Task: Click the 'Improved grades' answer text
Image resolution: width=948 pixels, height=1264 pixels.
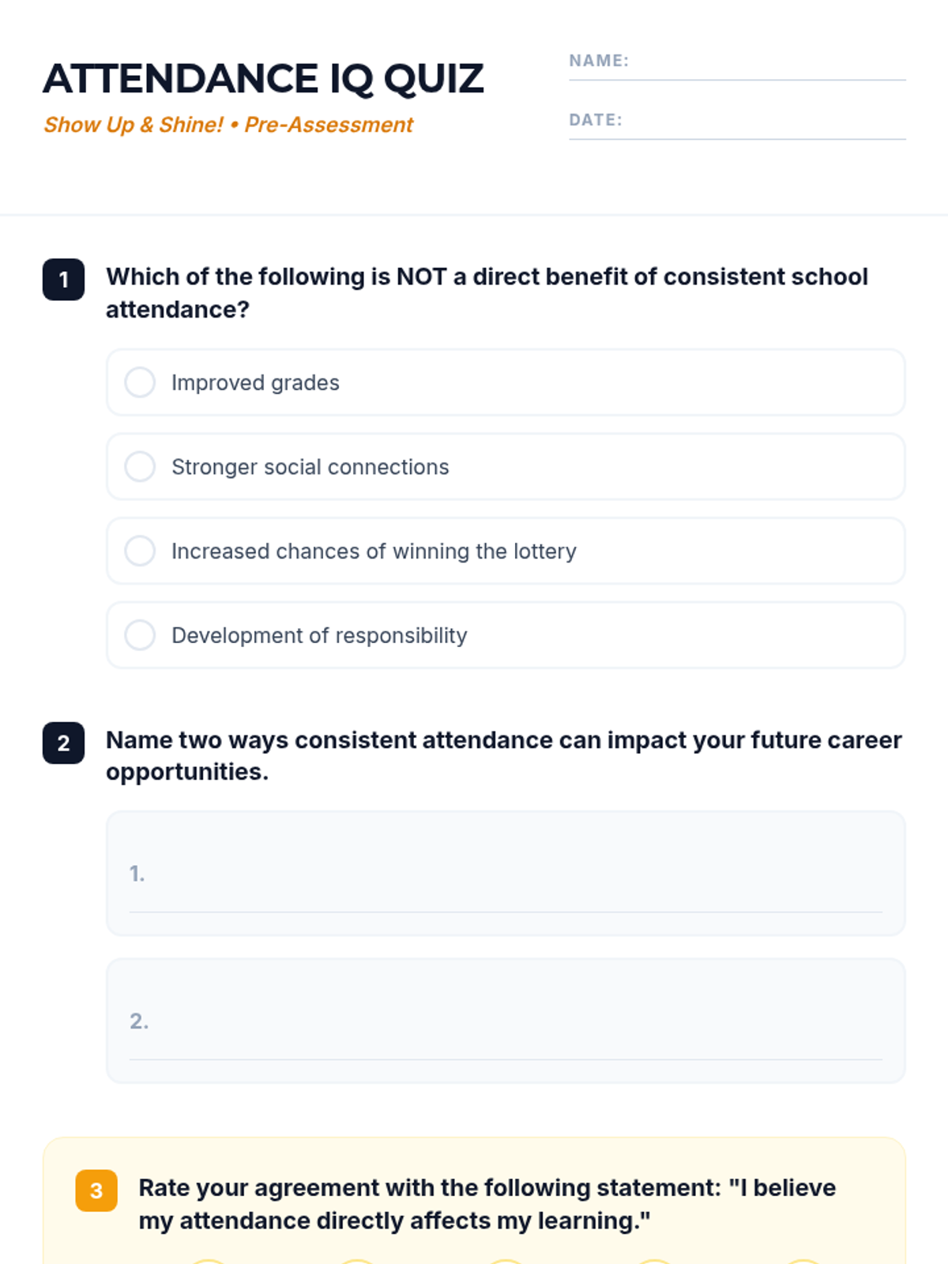Action: (255, 382)
